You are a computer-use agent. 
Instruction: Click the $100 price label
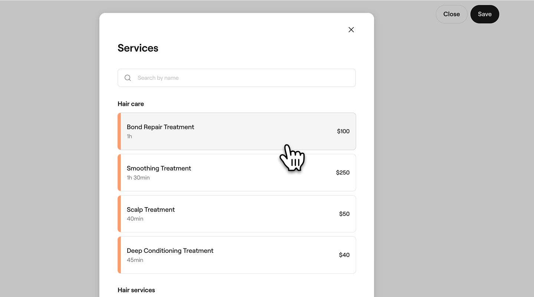tap(343, 131)
